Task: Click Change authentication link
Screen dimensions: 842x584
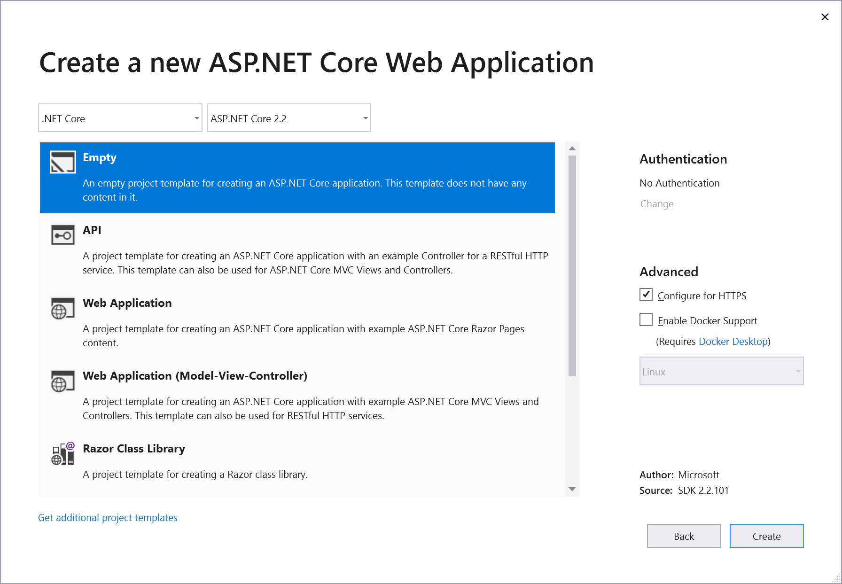Action: [x=657, y=204]
